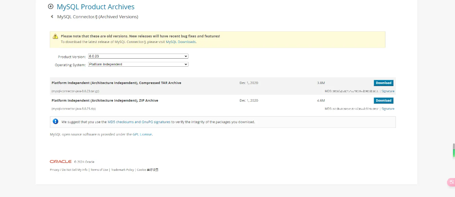Click the Compressed TAR Archive title text
Screen dimensions: 455x197
coord(116,83)
